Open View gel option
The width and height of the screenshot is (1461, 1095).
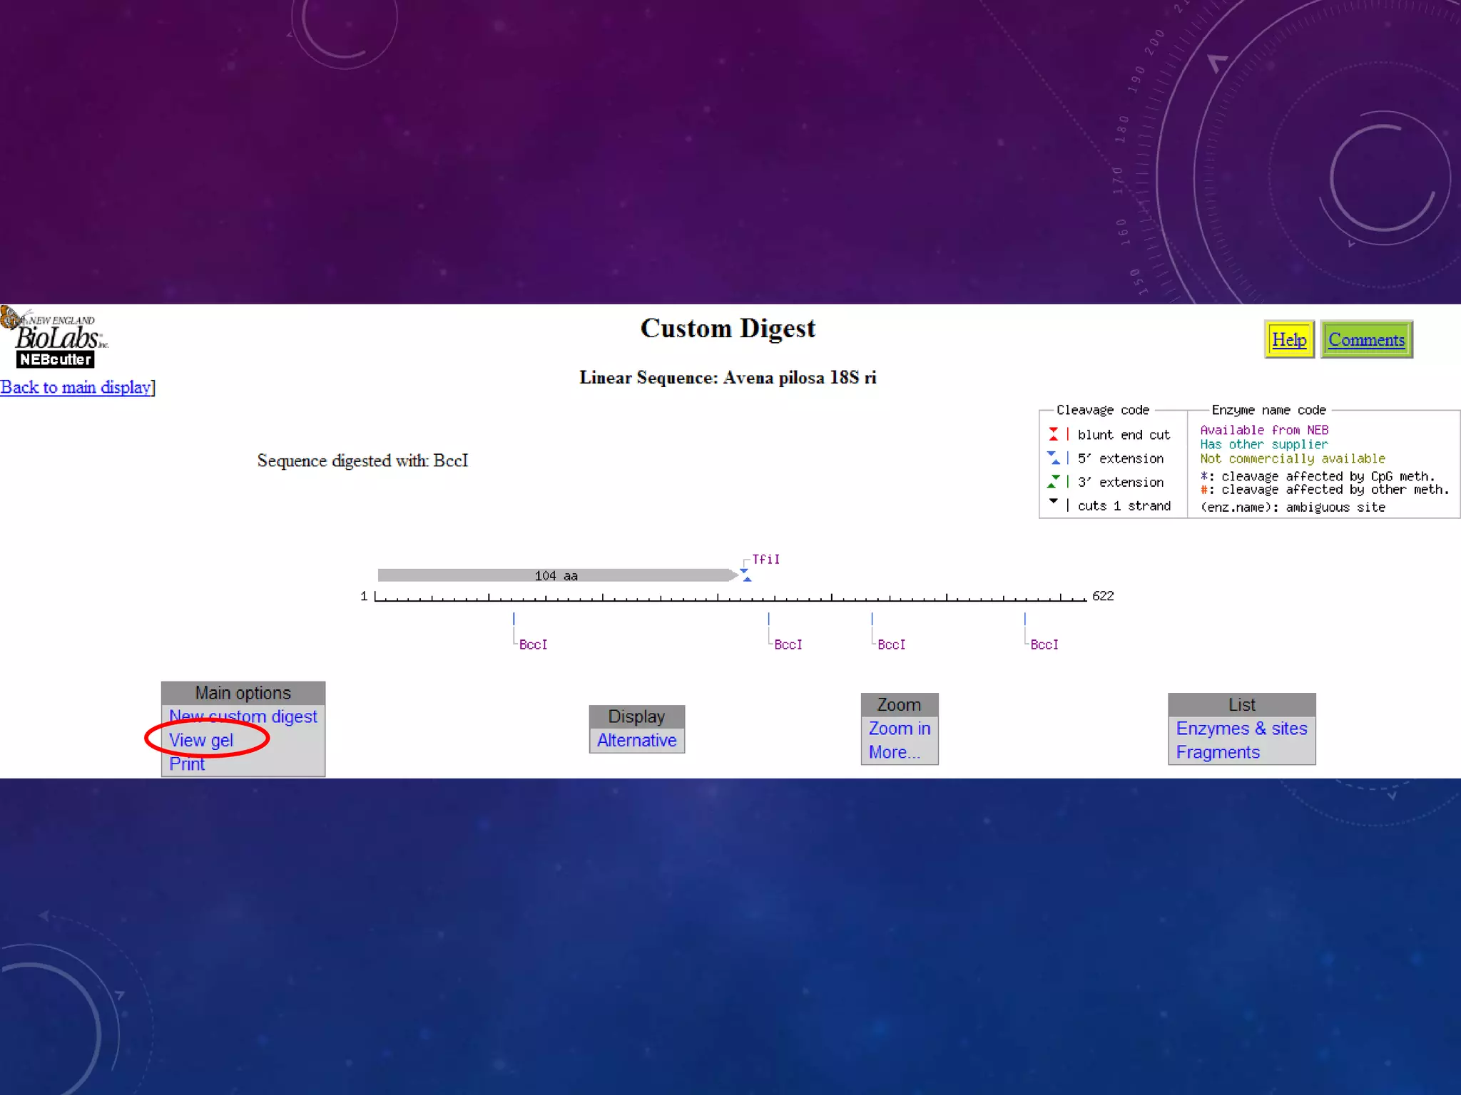[201, 740]
